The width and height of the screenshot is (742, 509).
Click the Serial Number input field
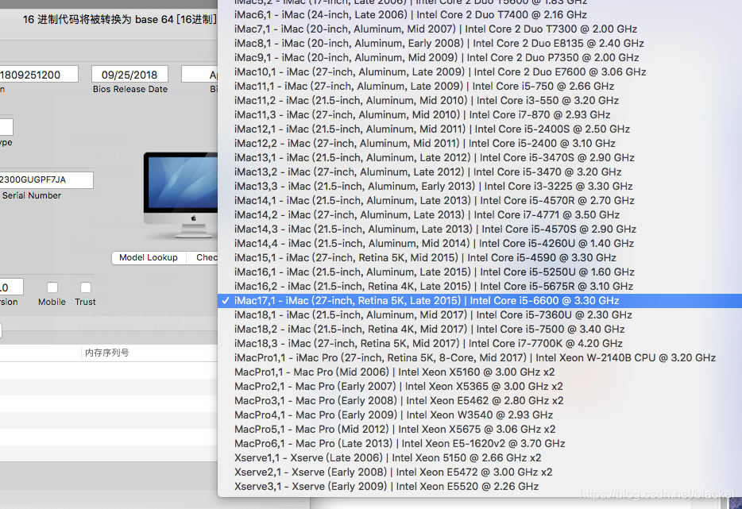46,179
